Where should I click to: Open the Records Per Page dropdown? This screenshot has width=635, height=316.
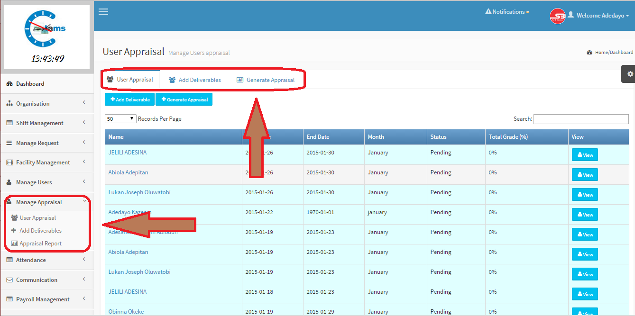click(x=120, y=119)
